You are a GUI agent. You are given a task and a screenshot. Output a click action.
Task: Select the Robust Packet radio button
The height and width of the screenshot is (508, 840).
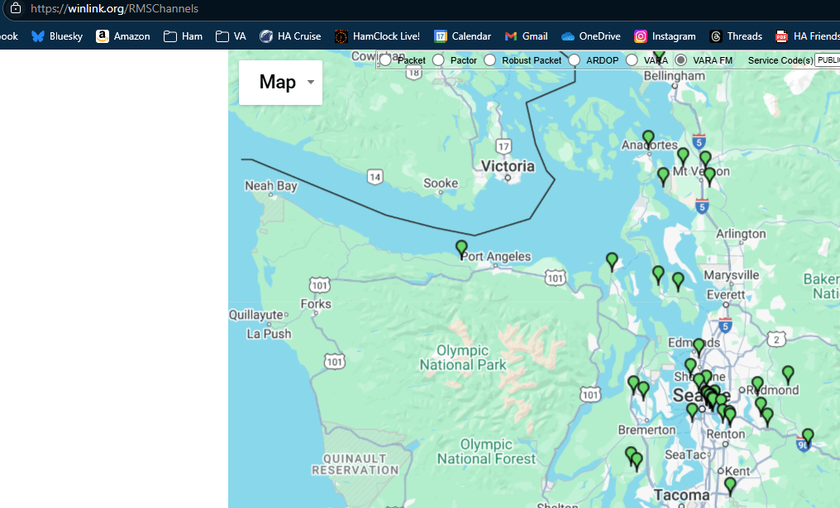490,60
